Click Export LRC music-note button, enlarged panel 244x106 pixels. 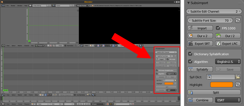[228, 43]
